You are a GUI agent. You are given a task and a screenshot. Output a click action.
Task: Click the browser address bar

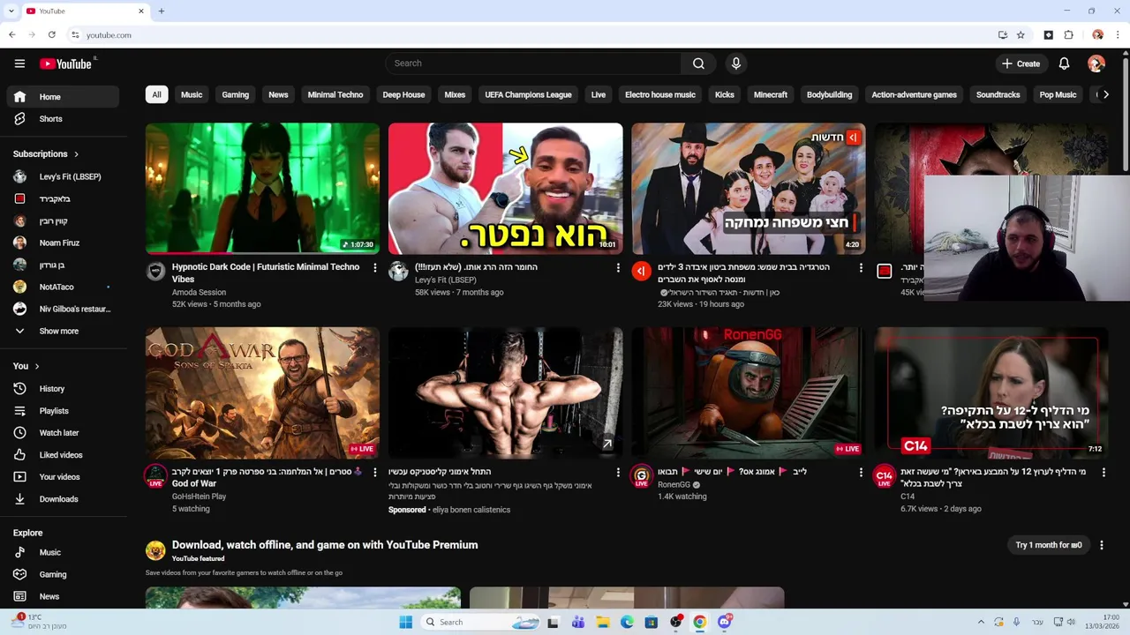[530, 35]
